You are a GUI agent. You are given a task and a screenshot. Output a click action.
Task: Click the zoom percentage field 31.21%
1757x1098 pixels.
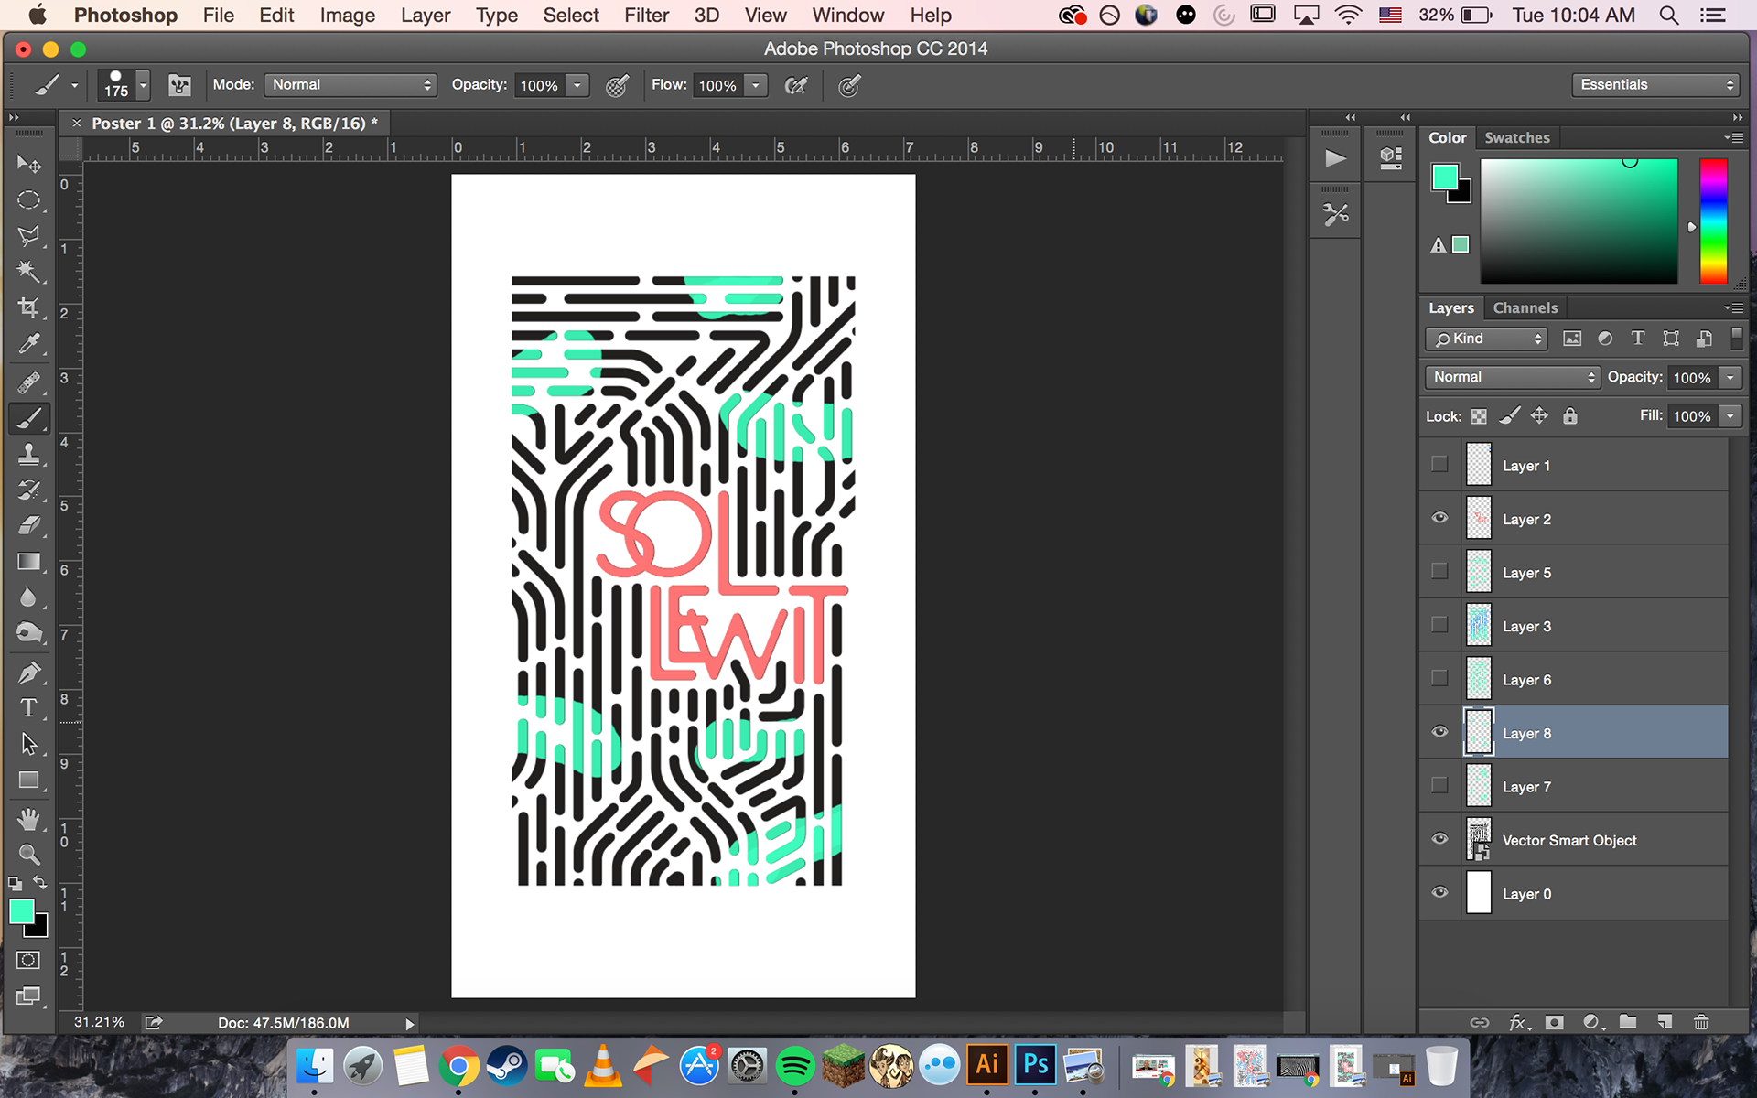[x=99, y=1022]
